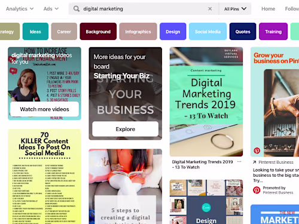Open the three-dots menu on Digital Marketing Trends pin
Screen dimensions: 299x224
click(x=239, y=162)
